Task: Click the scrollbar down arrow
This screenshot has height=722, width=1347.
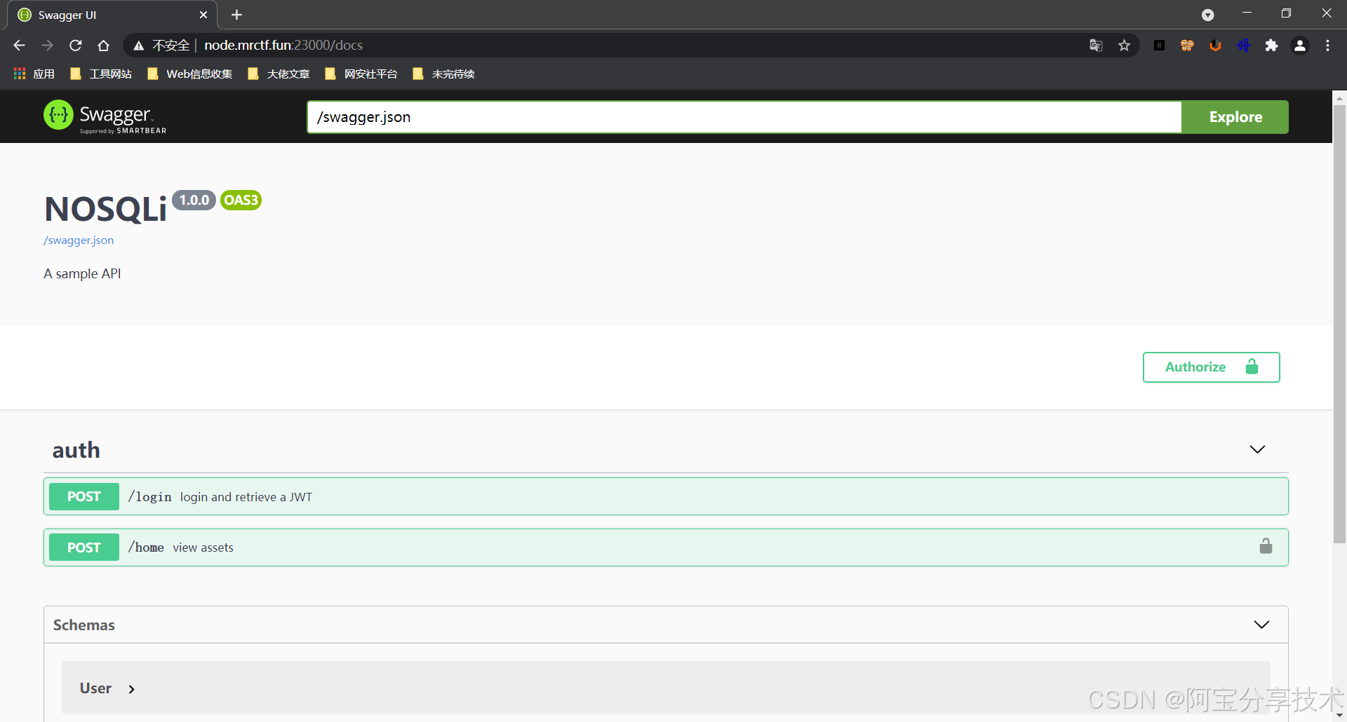Action: coord(1339,715)
